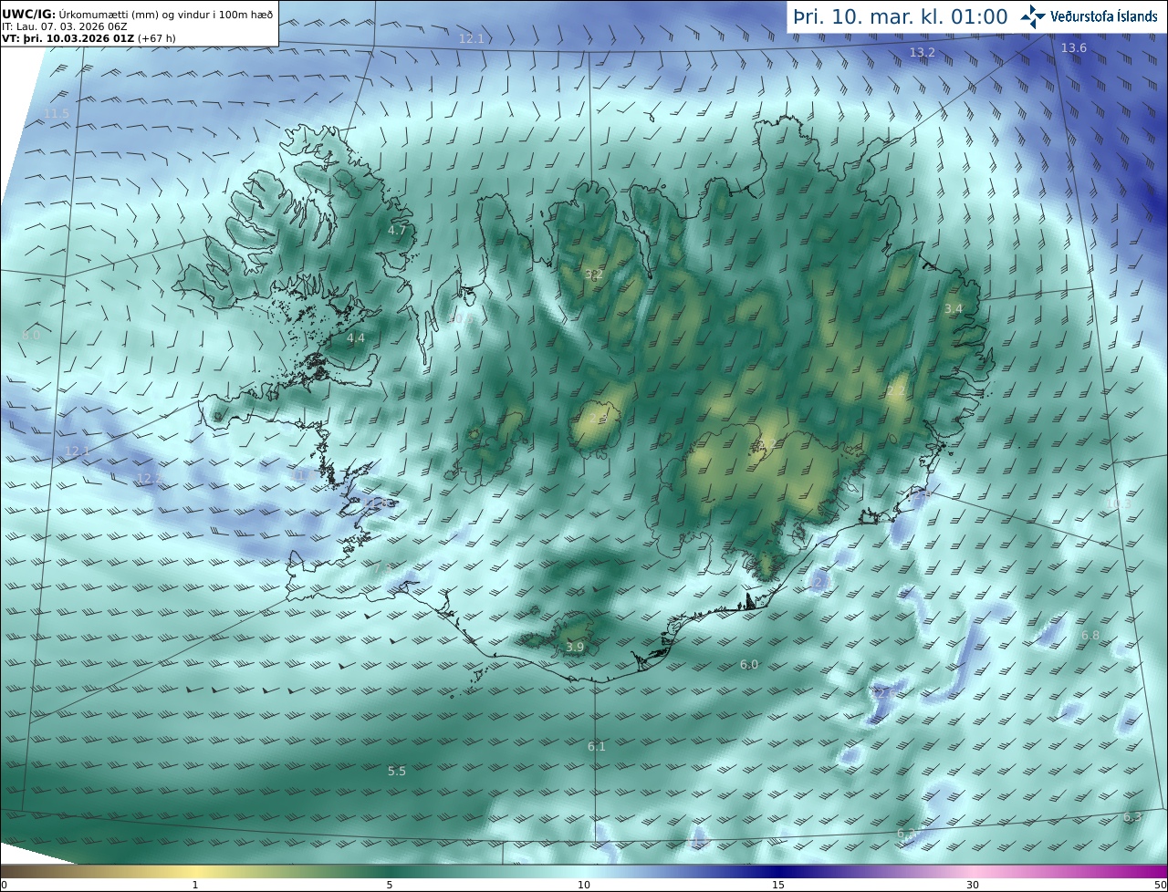Click the 12.2 value on the map
1168x892 pixels.
tap(150, 478)
